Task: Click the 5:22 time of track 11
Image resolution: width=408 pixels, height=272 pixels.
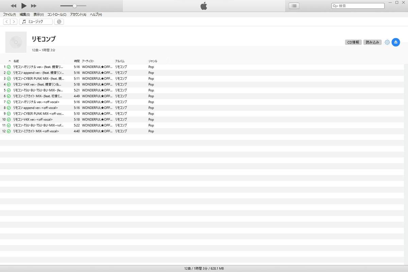Action: tap(76, 125)
